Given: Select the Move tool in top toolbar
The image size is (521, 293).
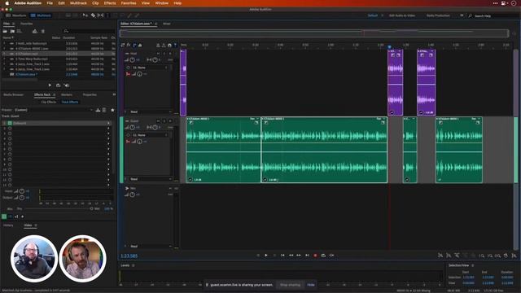Looking at the screenshot, I should 85,15.
